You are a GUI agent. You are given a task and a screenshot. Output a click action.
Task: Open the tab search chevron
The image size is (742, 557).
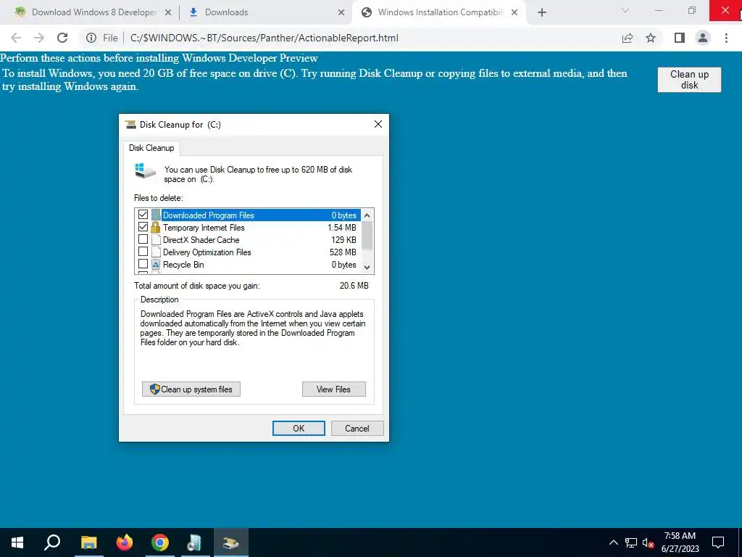point(625,10)
